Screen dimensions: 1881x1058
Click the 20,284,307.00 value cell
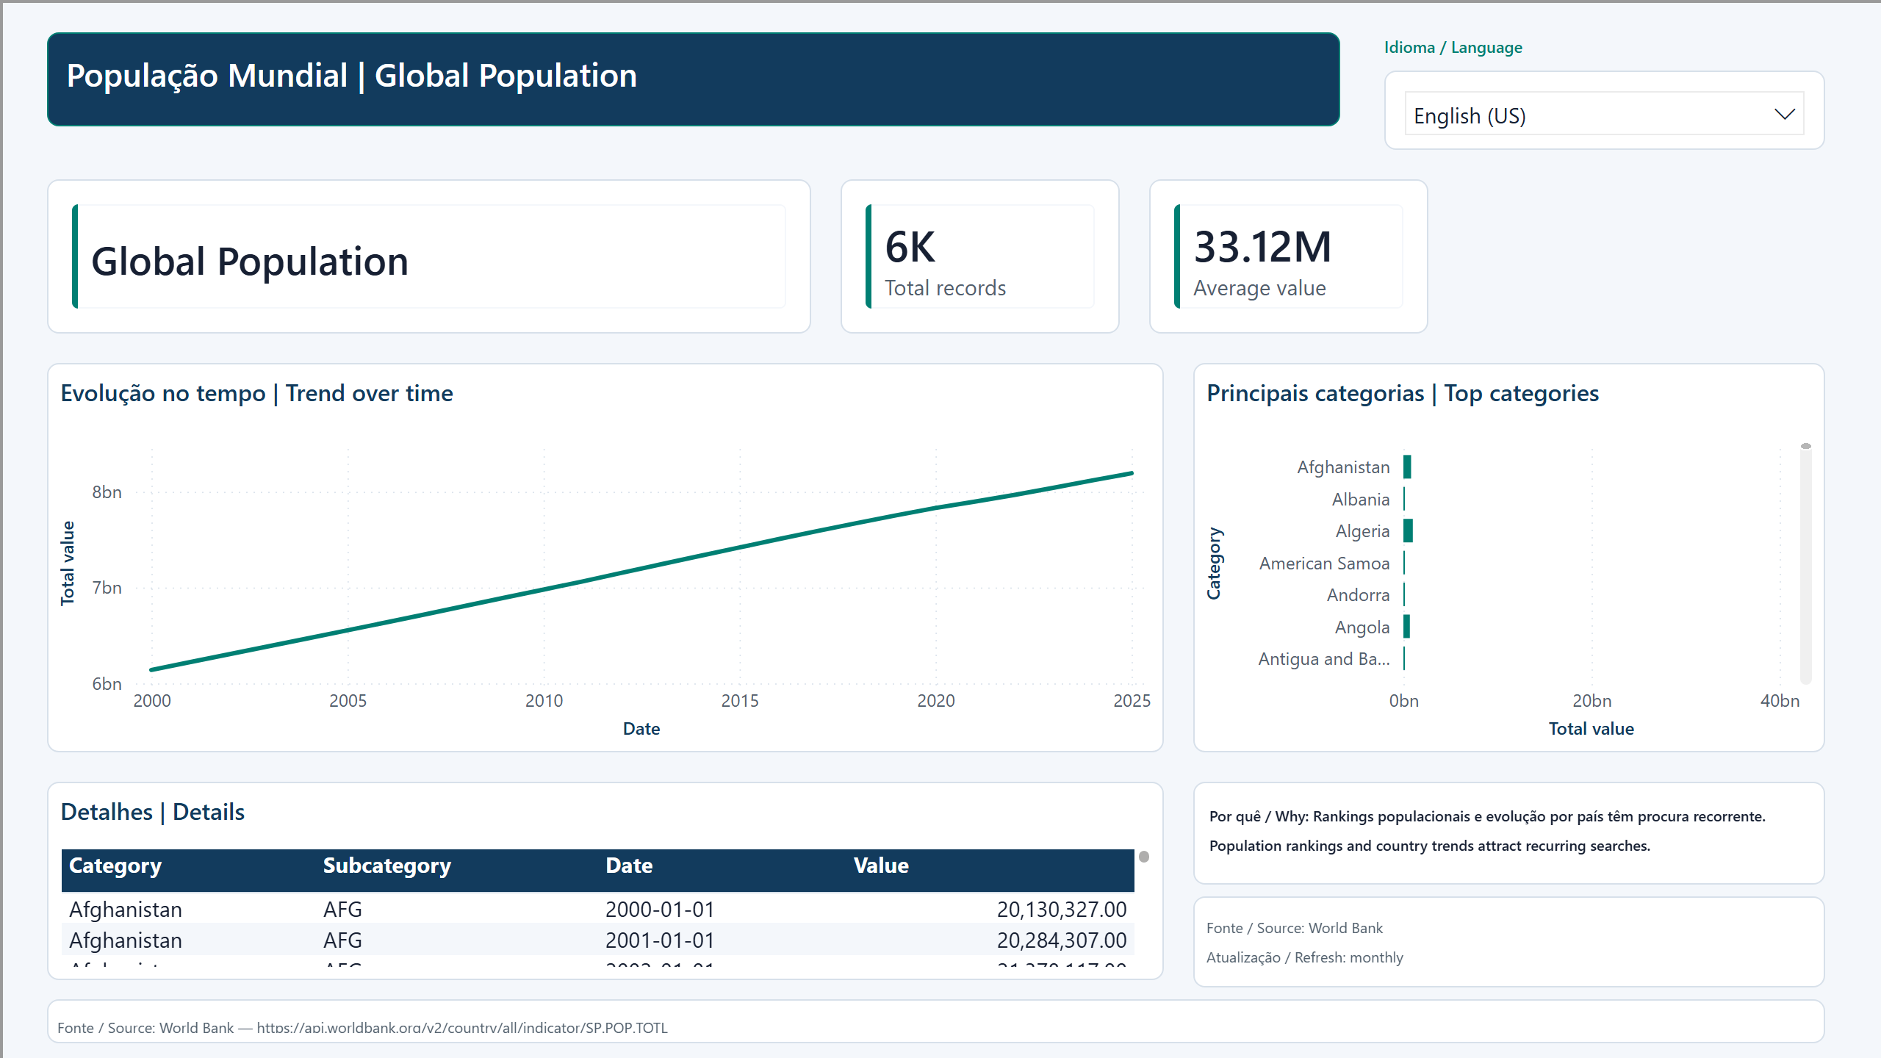click(1062, 940)
